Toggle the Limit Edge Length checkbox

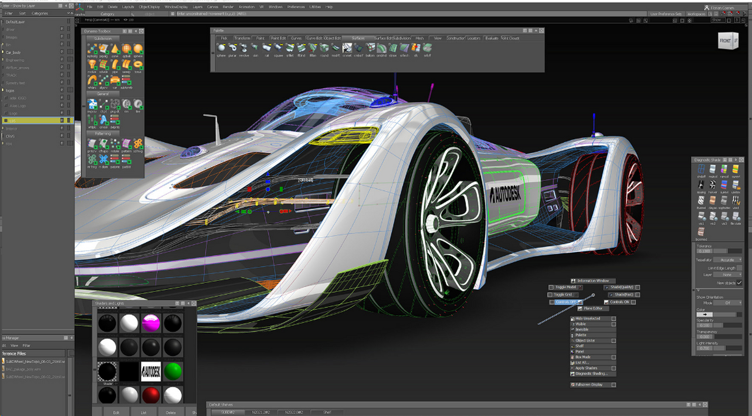point(739,268)
